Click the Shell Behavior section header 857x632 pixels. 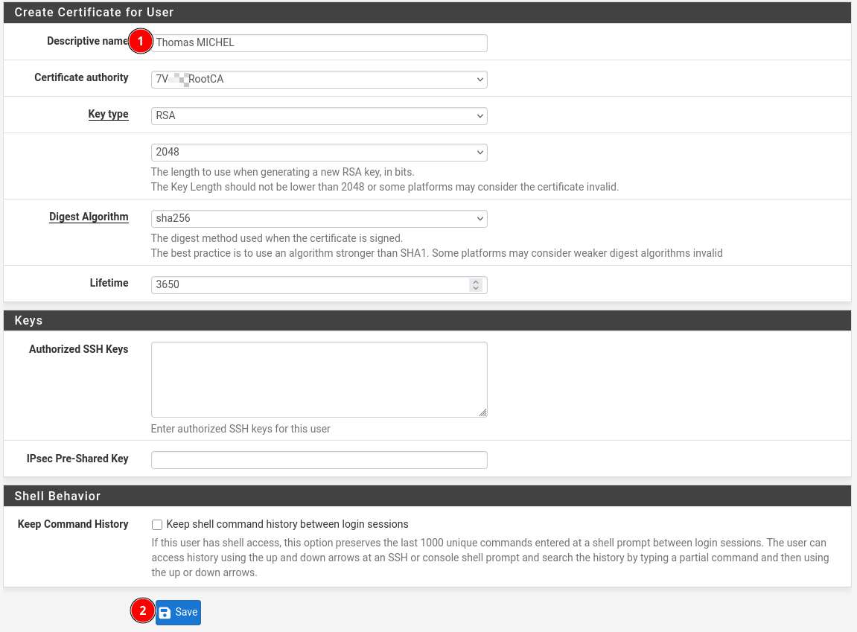[x=57, y=496]
